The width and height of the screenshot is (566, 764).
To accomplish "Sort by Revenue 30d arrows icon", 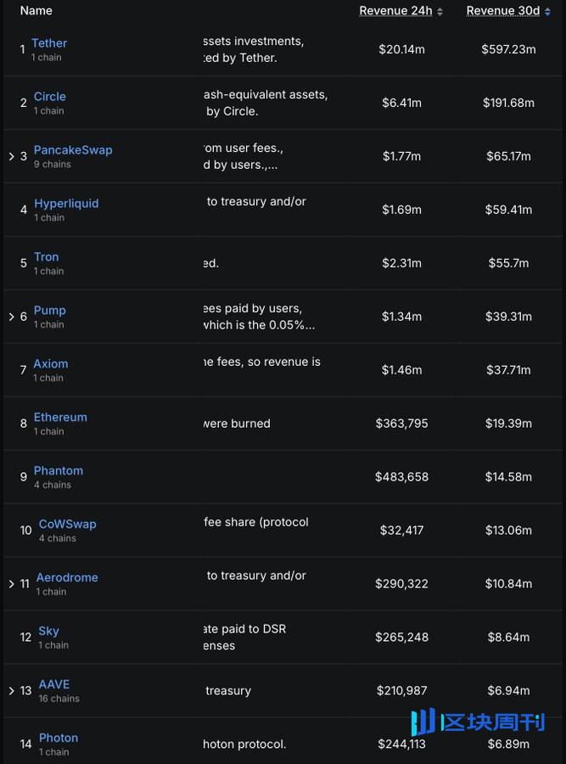I will (x=547, y=12).
